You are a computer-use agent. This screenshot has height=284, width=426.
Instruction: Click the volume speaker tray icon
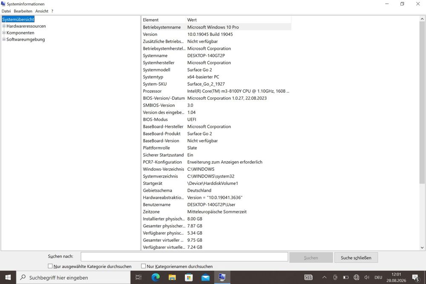tap(367, 277)
